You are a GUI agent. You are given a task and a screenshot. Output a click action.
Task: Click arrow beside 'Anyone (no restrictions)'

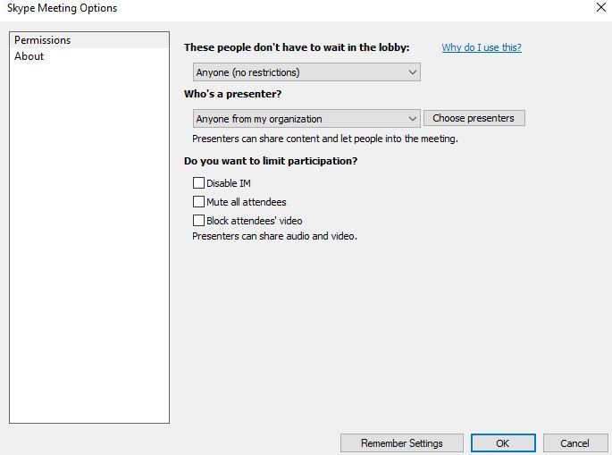point(413,72)
